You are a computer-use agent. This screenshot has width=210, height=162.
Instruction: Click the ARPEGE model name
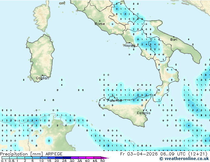(x=54, y=154)
